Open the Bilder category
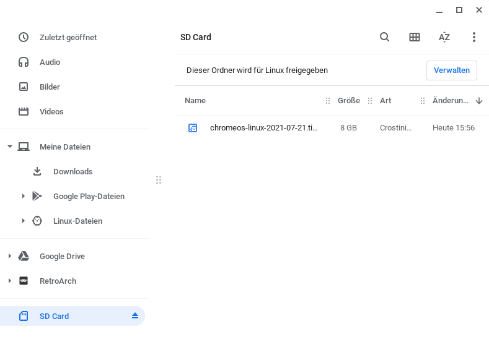Screen dimensions: 489x340 pos(50,87)
